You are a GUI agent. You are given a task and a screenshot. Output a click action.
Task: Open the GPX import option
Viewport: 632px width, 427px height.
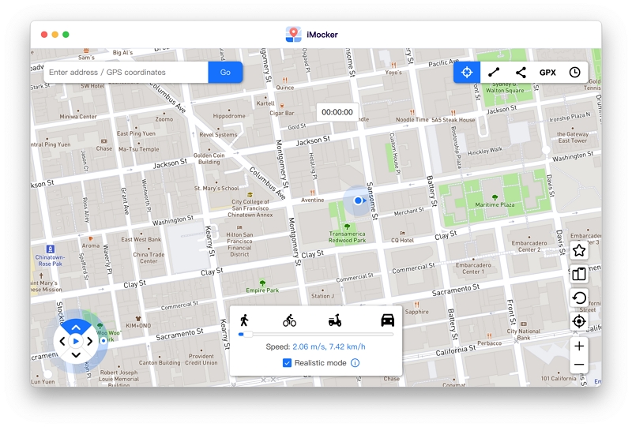(x=547, y=73)
